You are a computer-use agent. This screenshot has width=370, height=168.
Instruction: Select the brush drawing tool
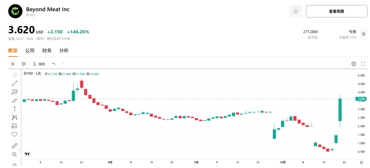[x=14, y=101]
